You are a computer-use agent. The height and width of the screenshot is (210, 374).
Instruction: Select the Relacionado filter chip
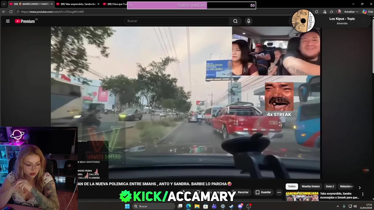pos(347,186)
